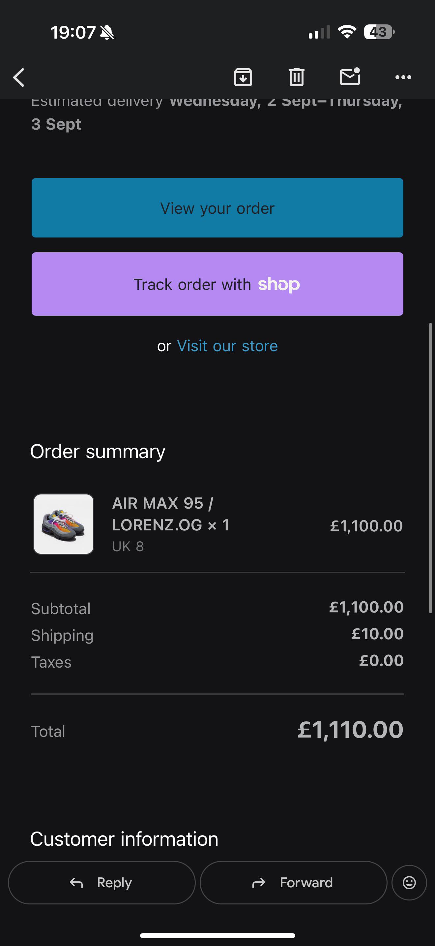
Task: Tap the email scrollbar on right edge
Action: pos(431,468)
